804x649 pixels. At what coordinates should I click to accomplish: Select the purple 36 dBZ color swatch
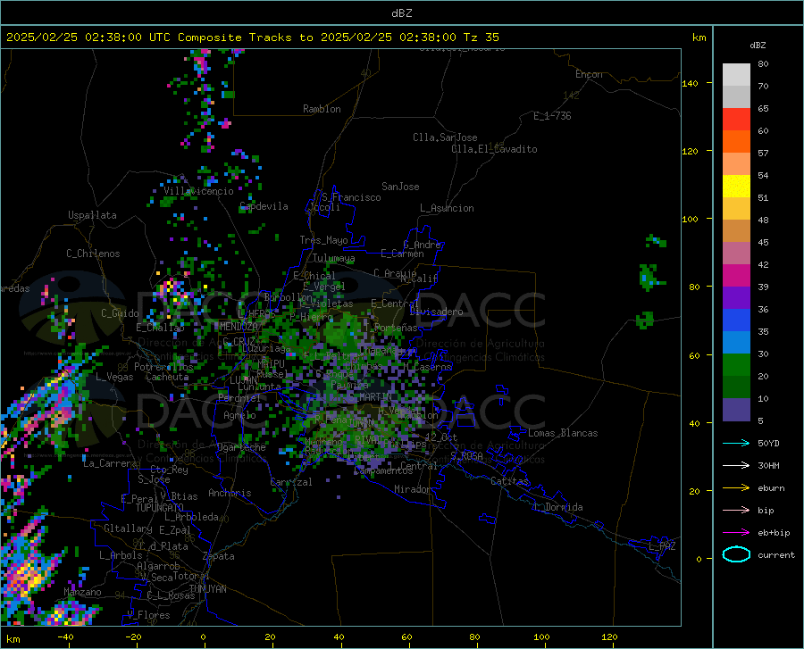(x=736, y=298)
